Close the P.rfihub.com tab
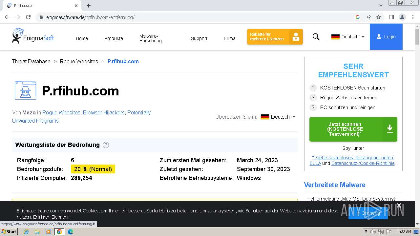420x236 pixels. [76, 6]
